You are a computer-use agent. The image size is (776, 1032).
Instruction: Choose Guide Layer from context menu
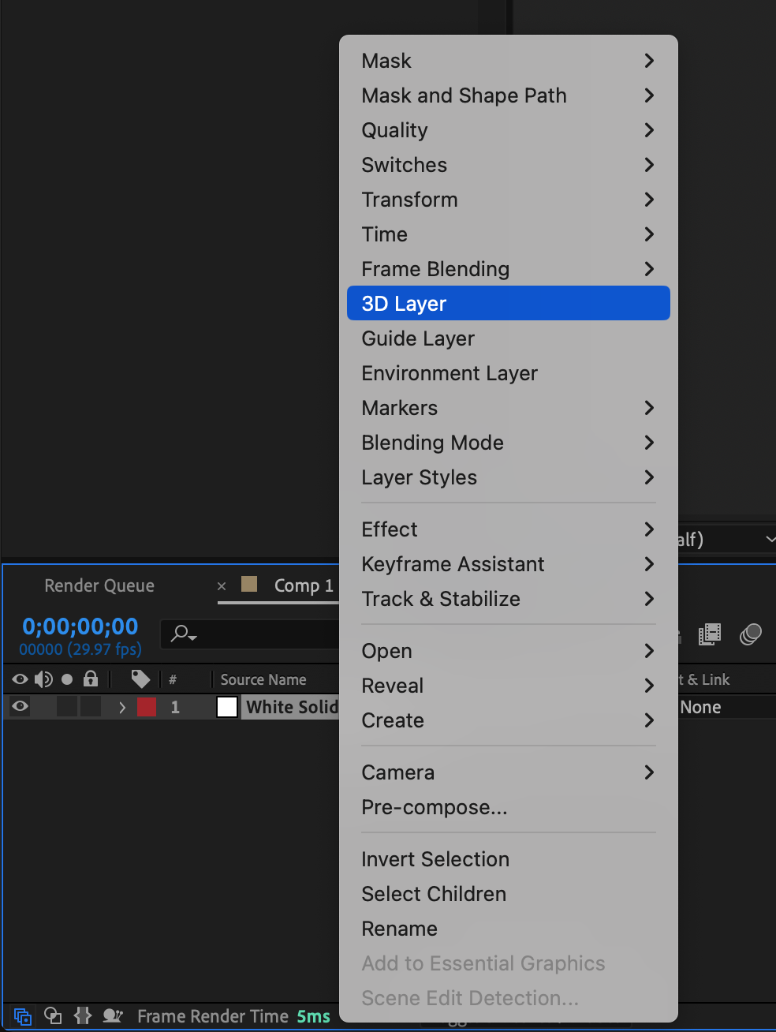509,338
